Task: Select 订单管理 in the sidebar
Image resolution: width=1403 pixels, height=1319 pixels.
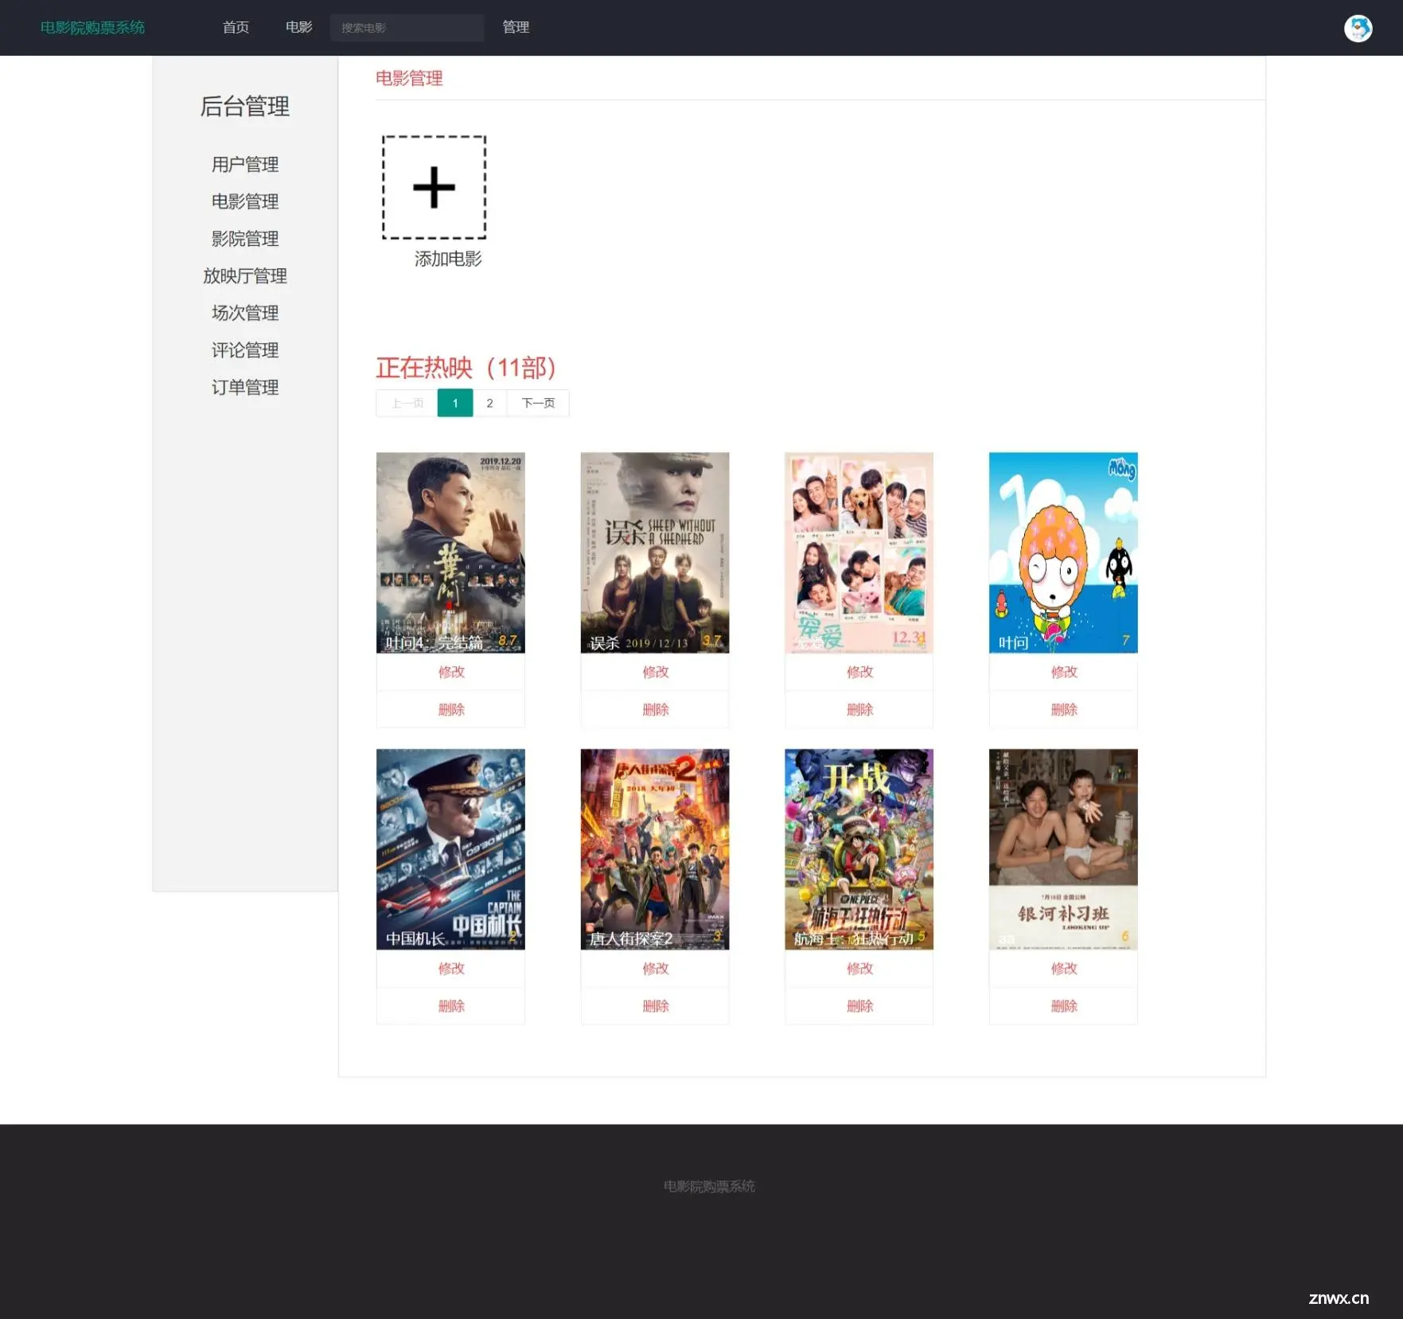Action: [x=245, y=388]
